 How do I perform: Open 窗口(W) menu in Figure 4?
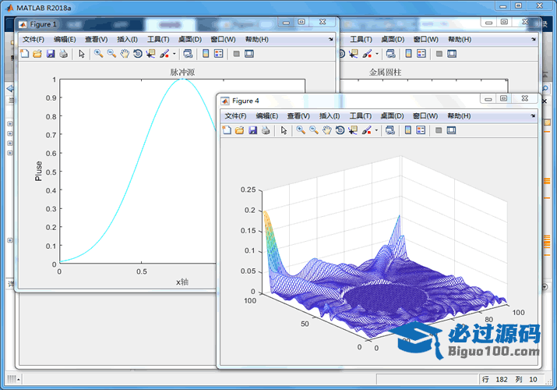tap(425, 116)
